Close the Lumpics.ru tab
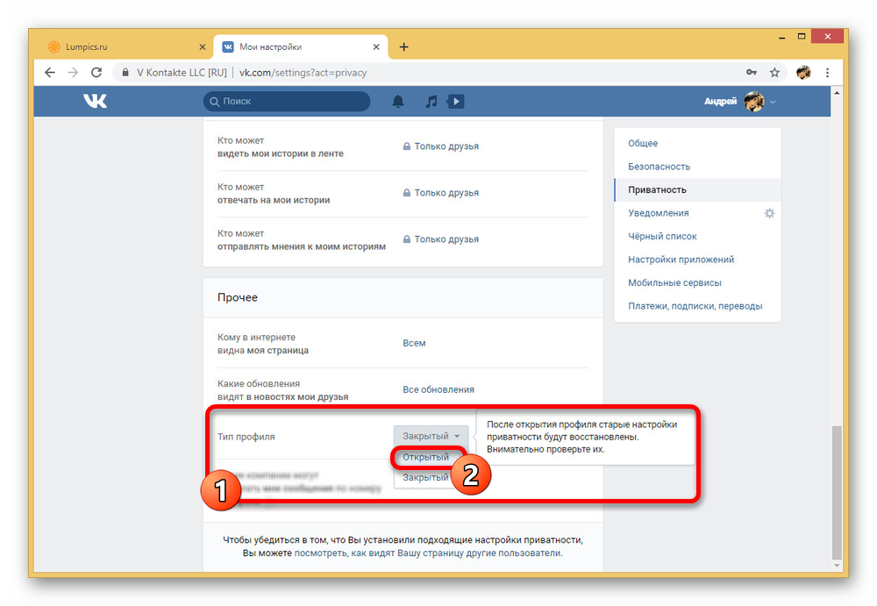The width and height of the screenshot is (877, 606). click(203, 47)
